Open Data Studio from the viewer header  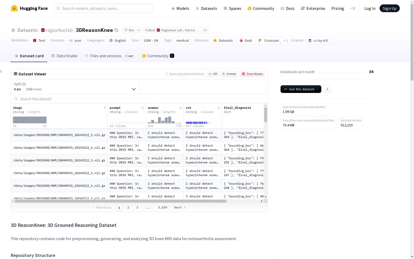tap(252, 74)
